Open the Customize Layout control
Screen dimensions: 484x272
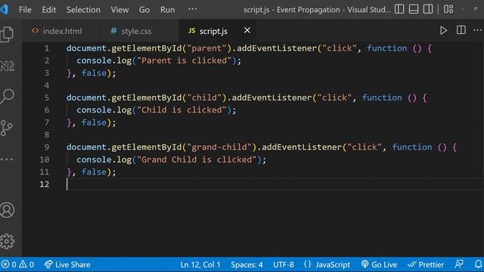448,9
